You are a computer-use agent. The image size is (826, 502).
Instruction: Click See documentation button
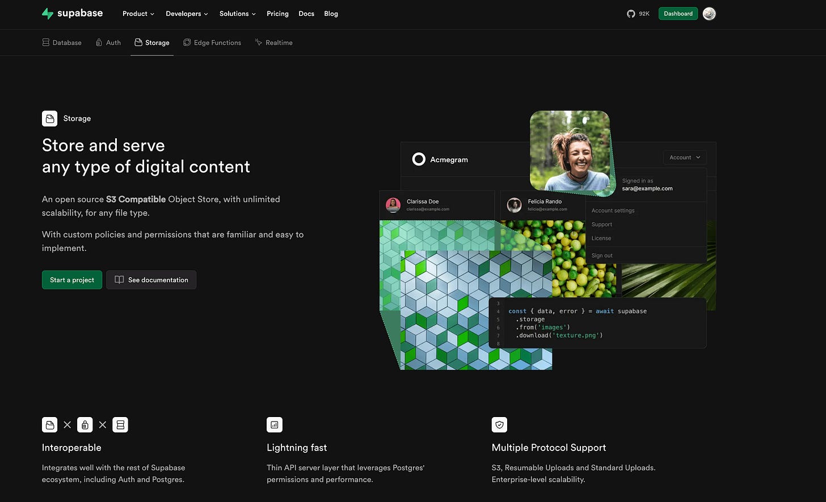tap(151, 280)
